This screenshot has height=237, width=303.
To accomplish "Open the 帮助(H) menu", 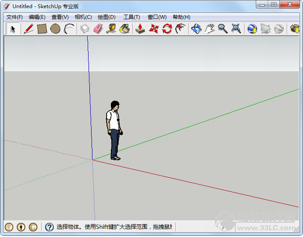I will 181,17.
